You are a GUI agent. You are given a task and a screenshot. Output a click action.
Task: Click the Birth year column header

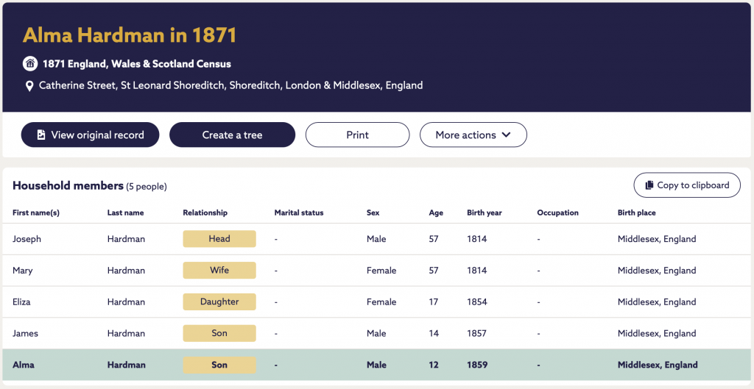coord(485,213)
